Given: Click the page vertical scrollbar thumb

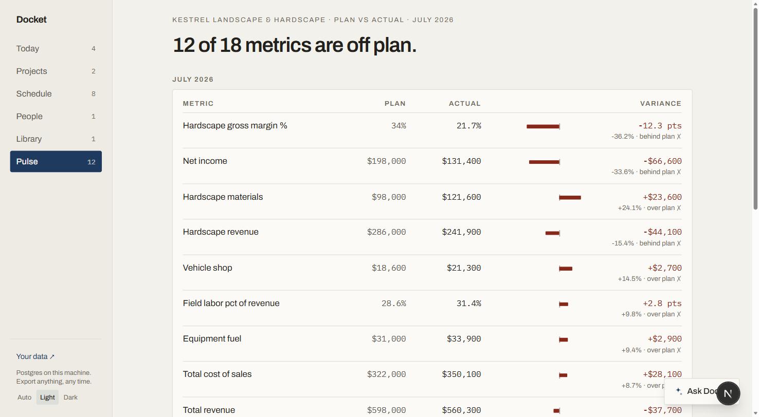Looking at the screenshot, I should pyautogui.click(x=755, y=108).
